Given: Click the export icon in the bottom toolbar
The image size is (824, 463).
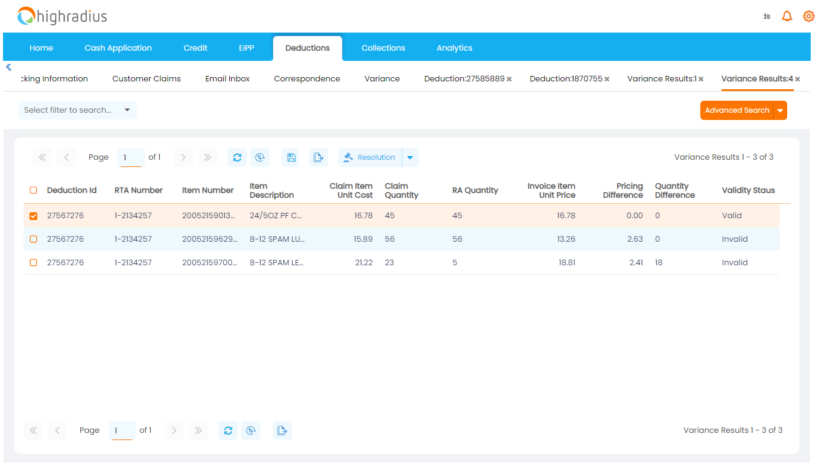Looking at the screenshot, I should (282, 430).
